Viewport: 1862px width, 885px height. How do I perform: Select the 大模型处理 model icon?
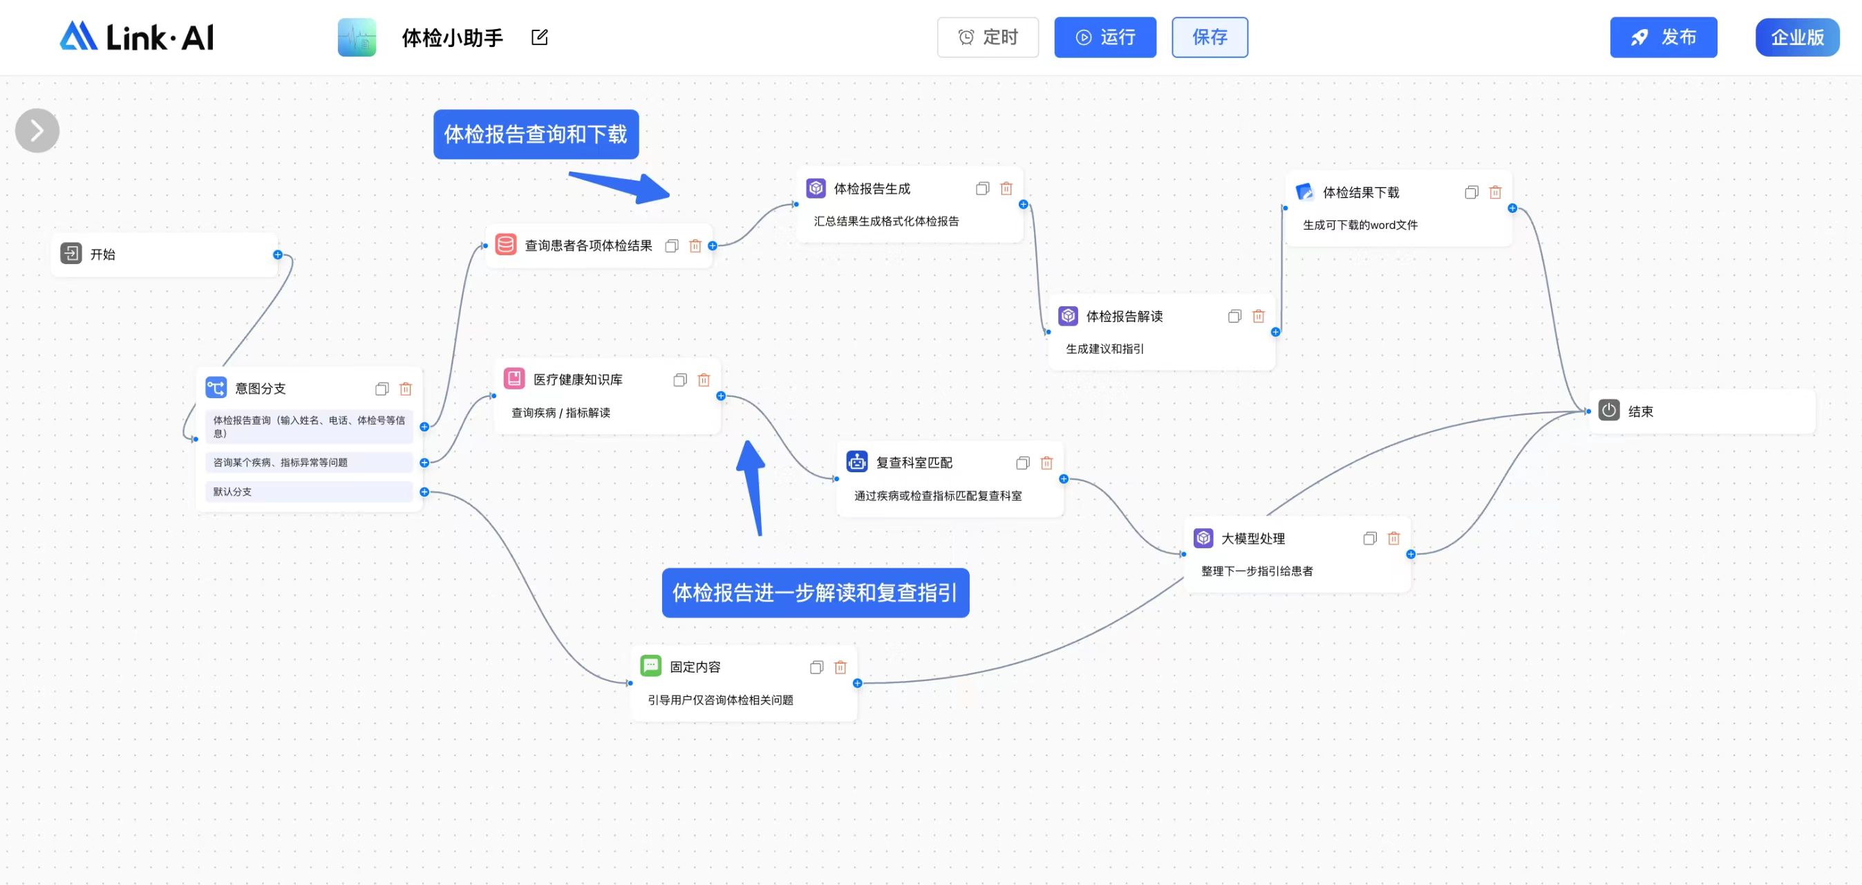pos(1203,538)
